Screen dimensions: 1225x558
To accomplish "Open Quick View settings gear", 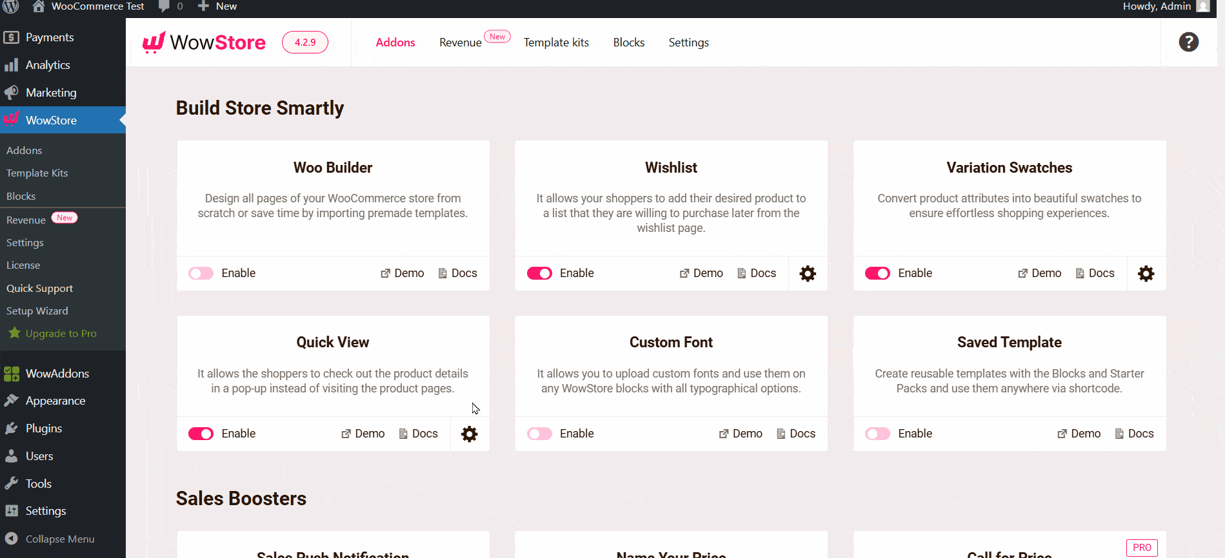I will 470,434.
